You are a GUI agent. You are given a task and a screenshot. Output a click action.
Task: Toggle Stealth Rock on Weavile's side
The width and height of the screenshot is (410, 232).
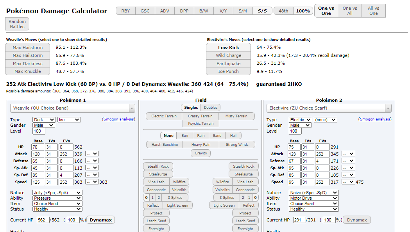[x=158, y=166]
